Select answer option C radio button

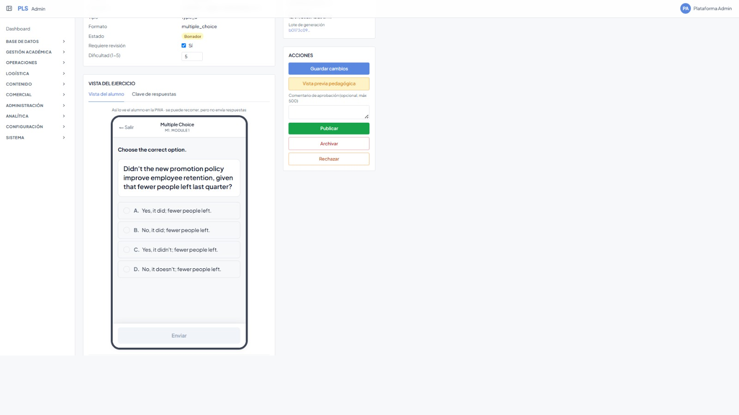tap(127, 250)
